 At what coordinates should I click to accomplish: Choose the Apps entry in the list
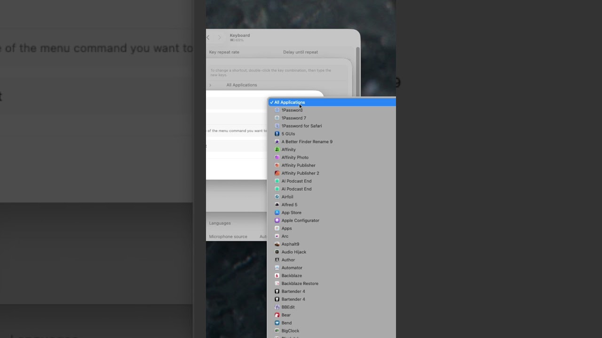pos(286,228)
